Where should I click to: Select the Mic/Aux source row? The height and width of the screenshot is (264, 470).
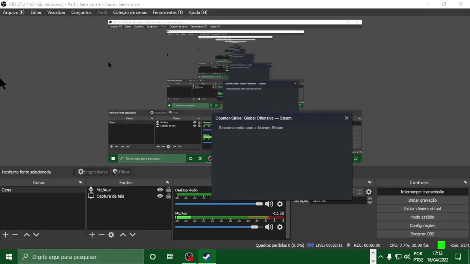click(129, 190)
